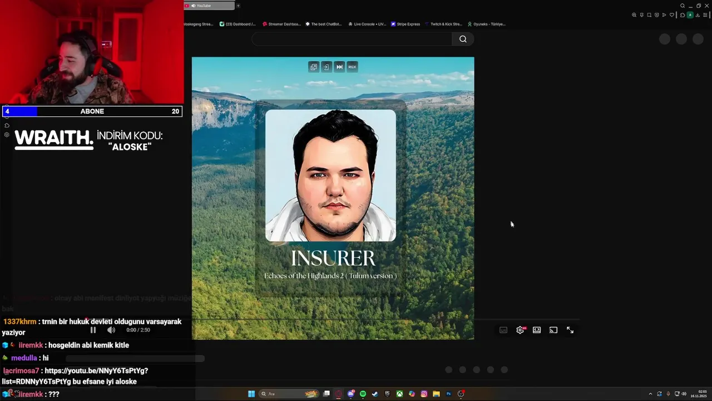Open the Stripe Express bookmark
Viewport: 712px width, 401px height.
405,24
